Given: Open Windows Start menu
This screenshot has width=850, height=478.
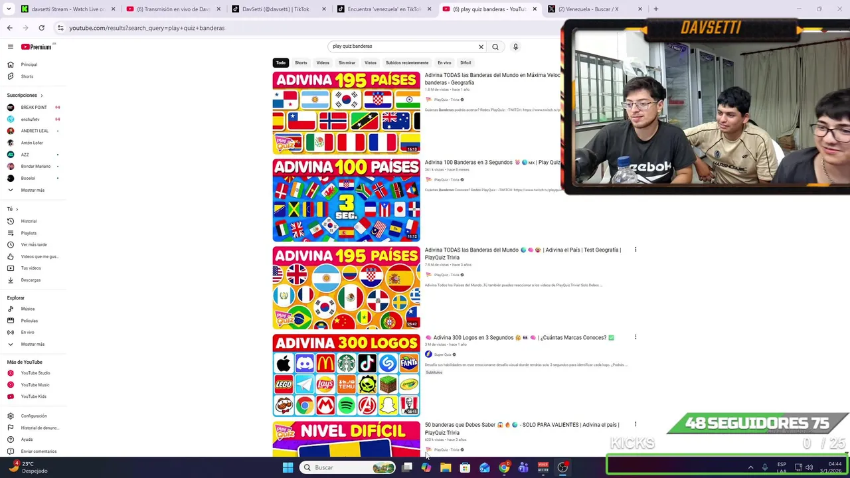Looking at the screenshot, I should 288,467.
